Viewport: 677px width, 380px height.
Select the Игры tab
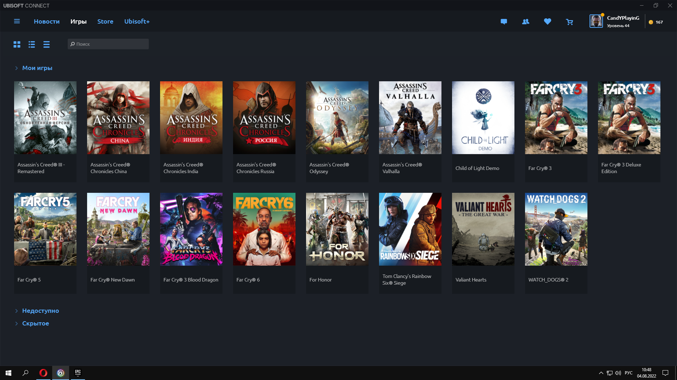click(78, 21)
